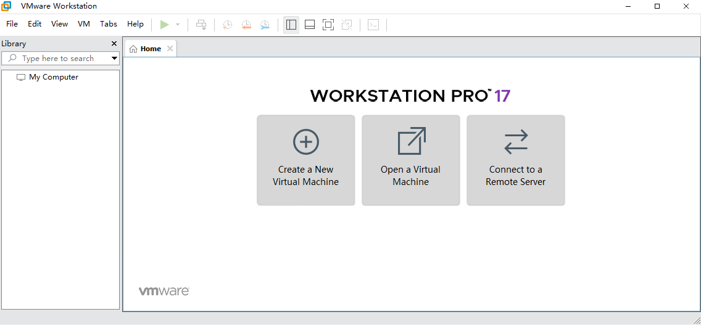The height and width of the screenshot is (325, 701).
Task: Click Create a New Virtual Machine
Action: click(x=306, y=160)
